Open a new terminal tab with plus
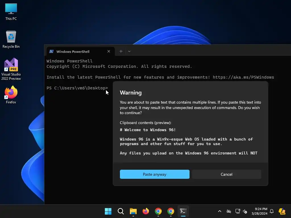This screenshot has width=291, height=218. pos(121,51)
